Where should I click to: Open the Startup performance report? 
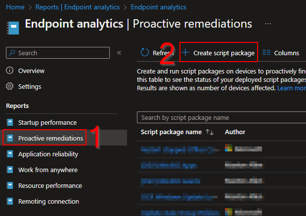47,122
